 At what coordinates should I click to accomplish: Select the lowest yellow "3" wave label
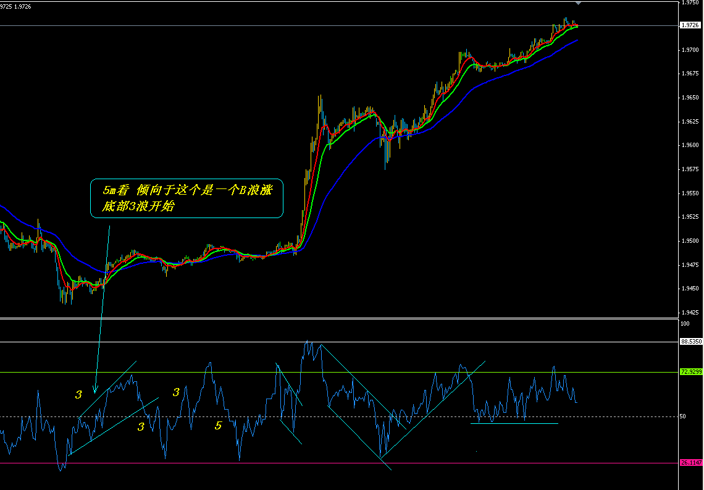coord(141,426)
